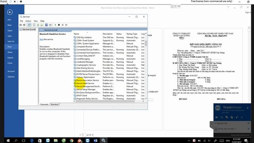
Task: Open the File menu in Services
Action: (21, 21)
